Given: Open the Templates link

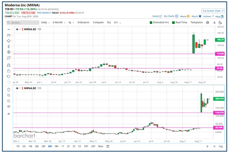Looking at the screenshot, I should coord(197,23).
